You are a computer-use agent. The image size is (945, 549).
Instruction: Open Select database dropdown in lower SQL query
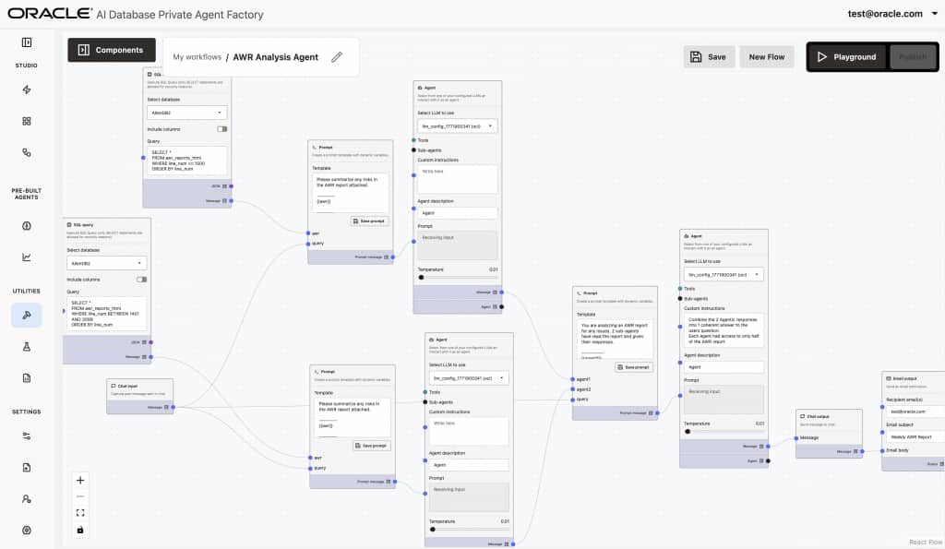click(106, 263)
